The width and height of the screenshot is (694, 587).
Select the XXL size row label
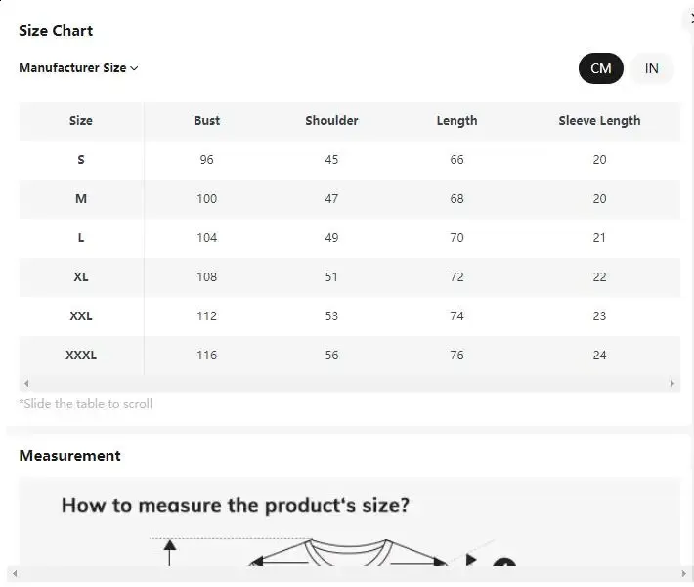tap(81, 316)
